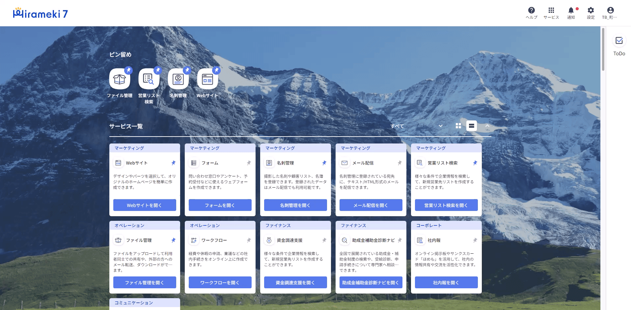Open the pinned 名刺管理 icon

(x=178, y=79)
